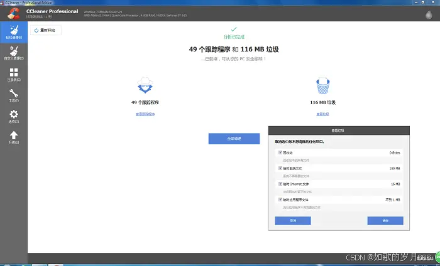Click the '49 个跟踪程序' label under spy icon
The height and width of the screenshot is (266, 440).
(x=145, y=102)
